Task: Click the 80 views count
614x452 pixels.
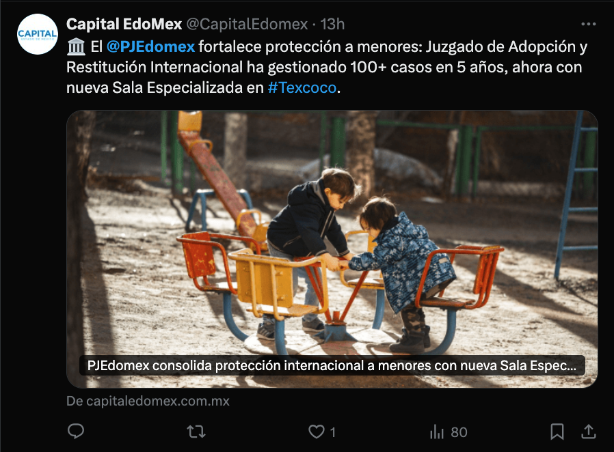Action: pos(459,432)
